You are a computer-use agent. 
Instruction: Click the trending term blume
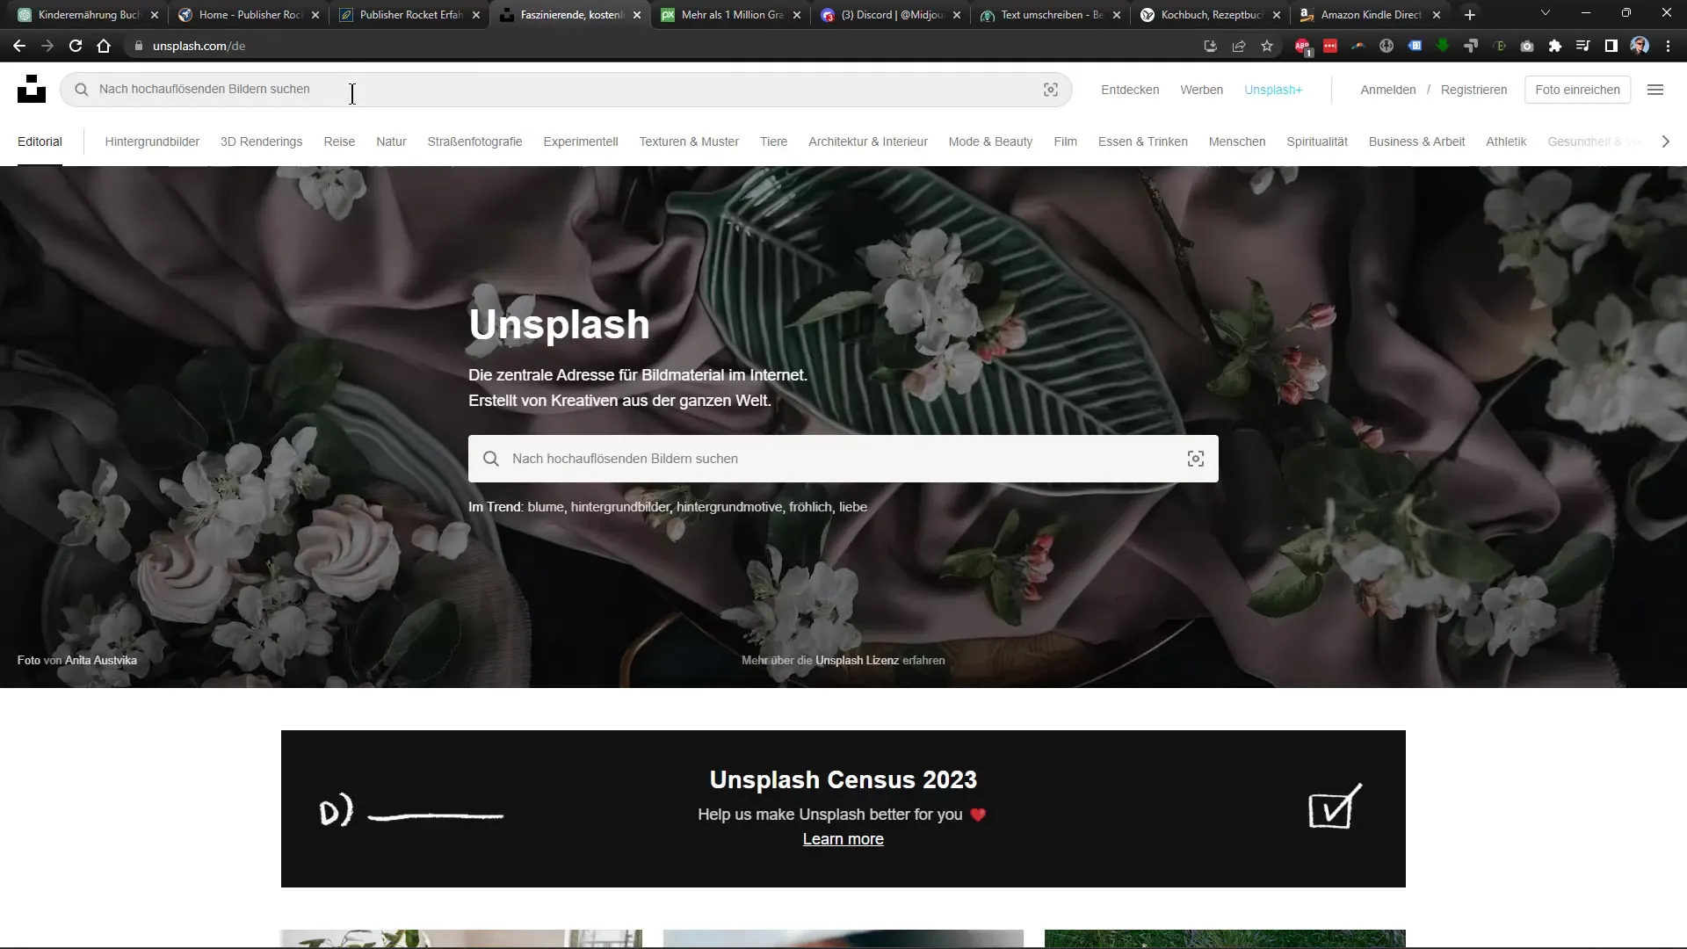coord(546,507)
